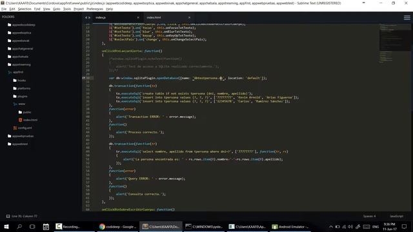Screen dimensions: 413x232
Task: Click the fold marker on line 30
Action: pyautogui.click(x=84, y=78)
